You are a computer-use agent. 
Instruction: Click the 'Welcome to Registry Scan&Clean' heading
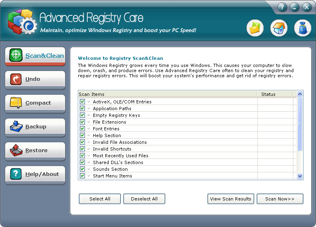click(121, 58)
